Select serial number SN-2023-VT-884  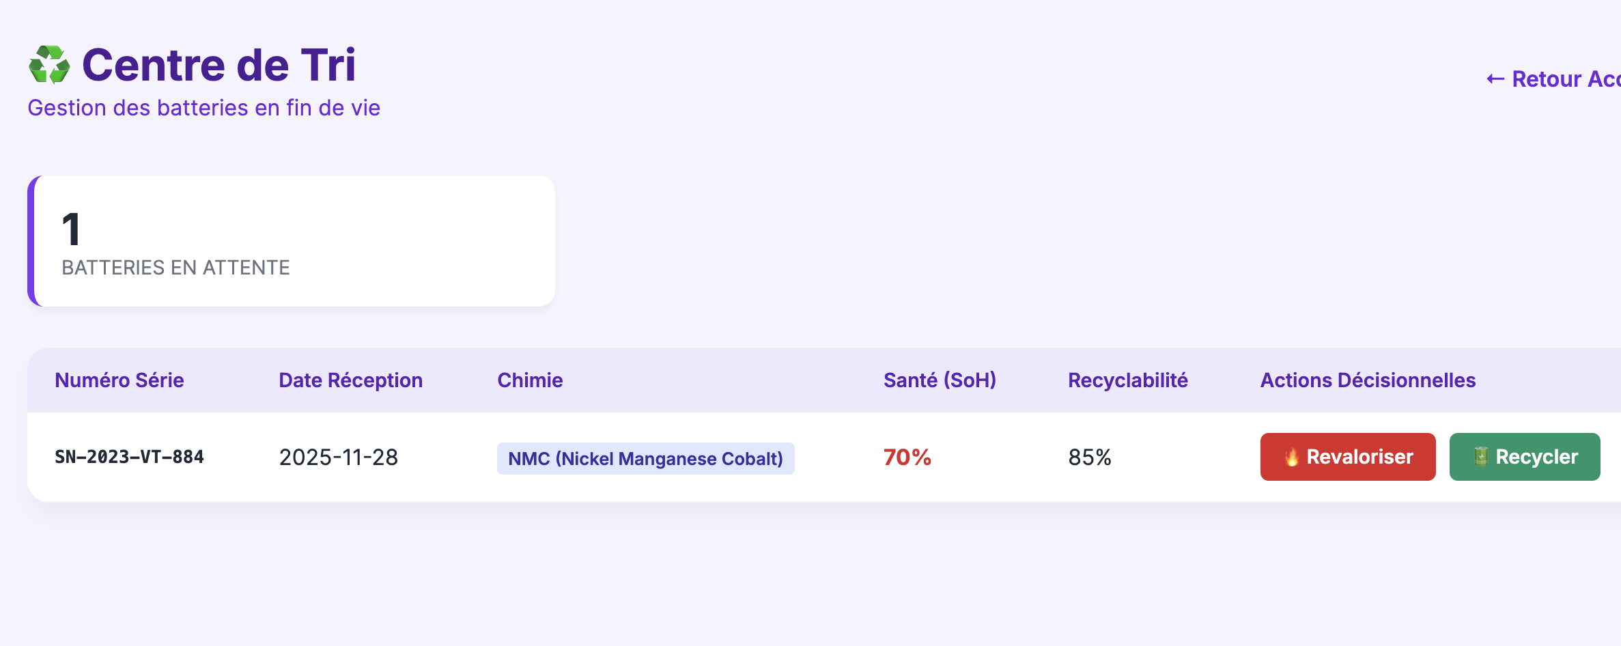tap(129, 457)
